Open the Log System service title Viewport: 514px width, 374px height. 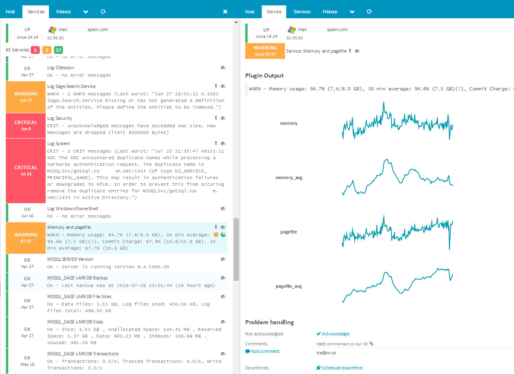58,143
